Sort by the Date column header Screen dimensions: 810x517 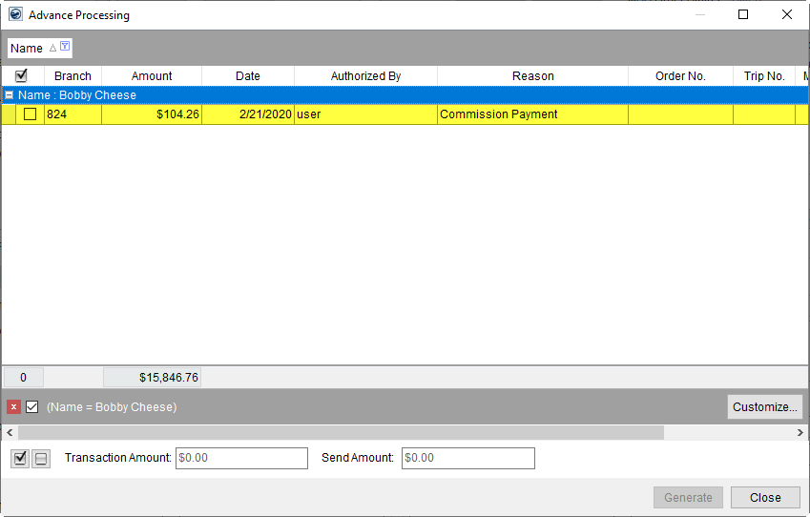[x=247, y=75]
